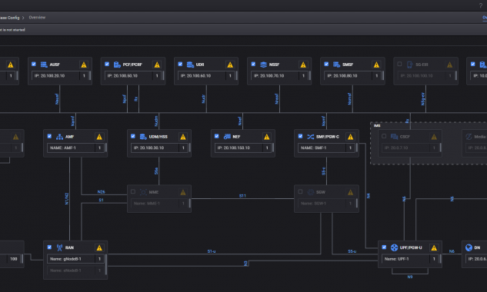The image size is (487, 292).
Task: Click the SMF/PGW-C shuffle icon
Action: coord(310,137)
